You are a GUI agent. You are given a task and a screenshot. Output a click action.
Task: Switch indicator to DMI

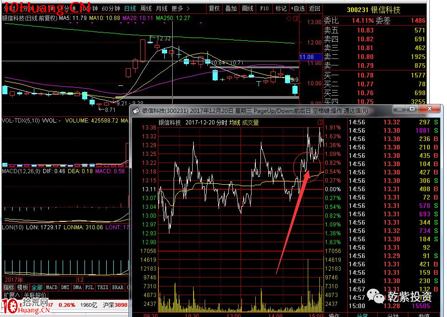pos(65,287)
